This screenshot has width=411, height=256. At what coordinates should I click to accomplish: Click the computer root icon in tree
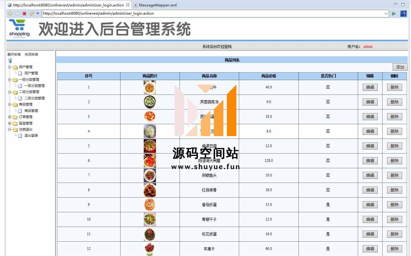[x=10, y=61]
